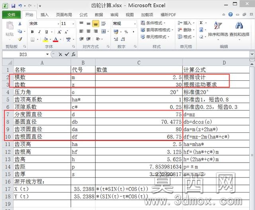Screen dimensions: 255x210
Task: Click the 删除 delete cells button
Action: pyautogui.click(x=186, y=30)
